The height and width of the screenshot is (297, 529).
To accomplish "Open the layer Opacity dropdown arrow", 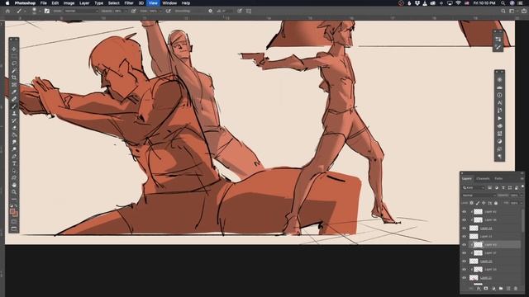I will point(522,196).
